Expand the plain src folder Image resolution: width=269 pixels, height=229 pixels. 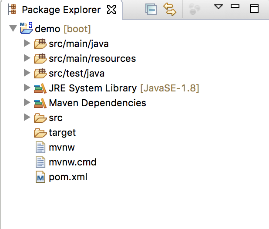27,118
